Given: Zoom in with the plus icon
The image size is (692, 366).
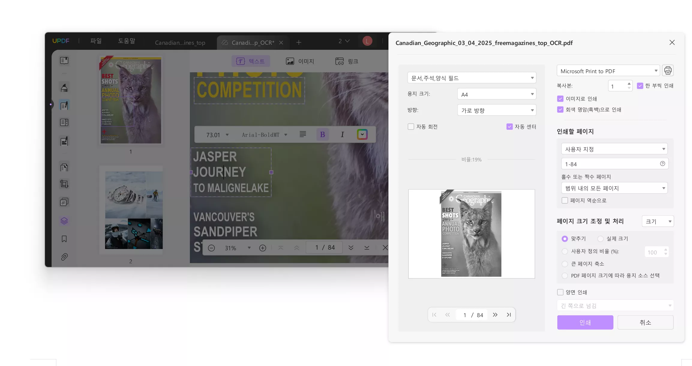Looking at the screenshot, I should [262, 248].
